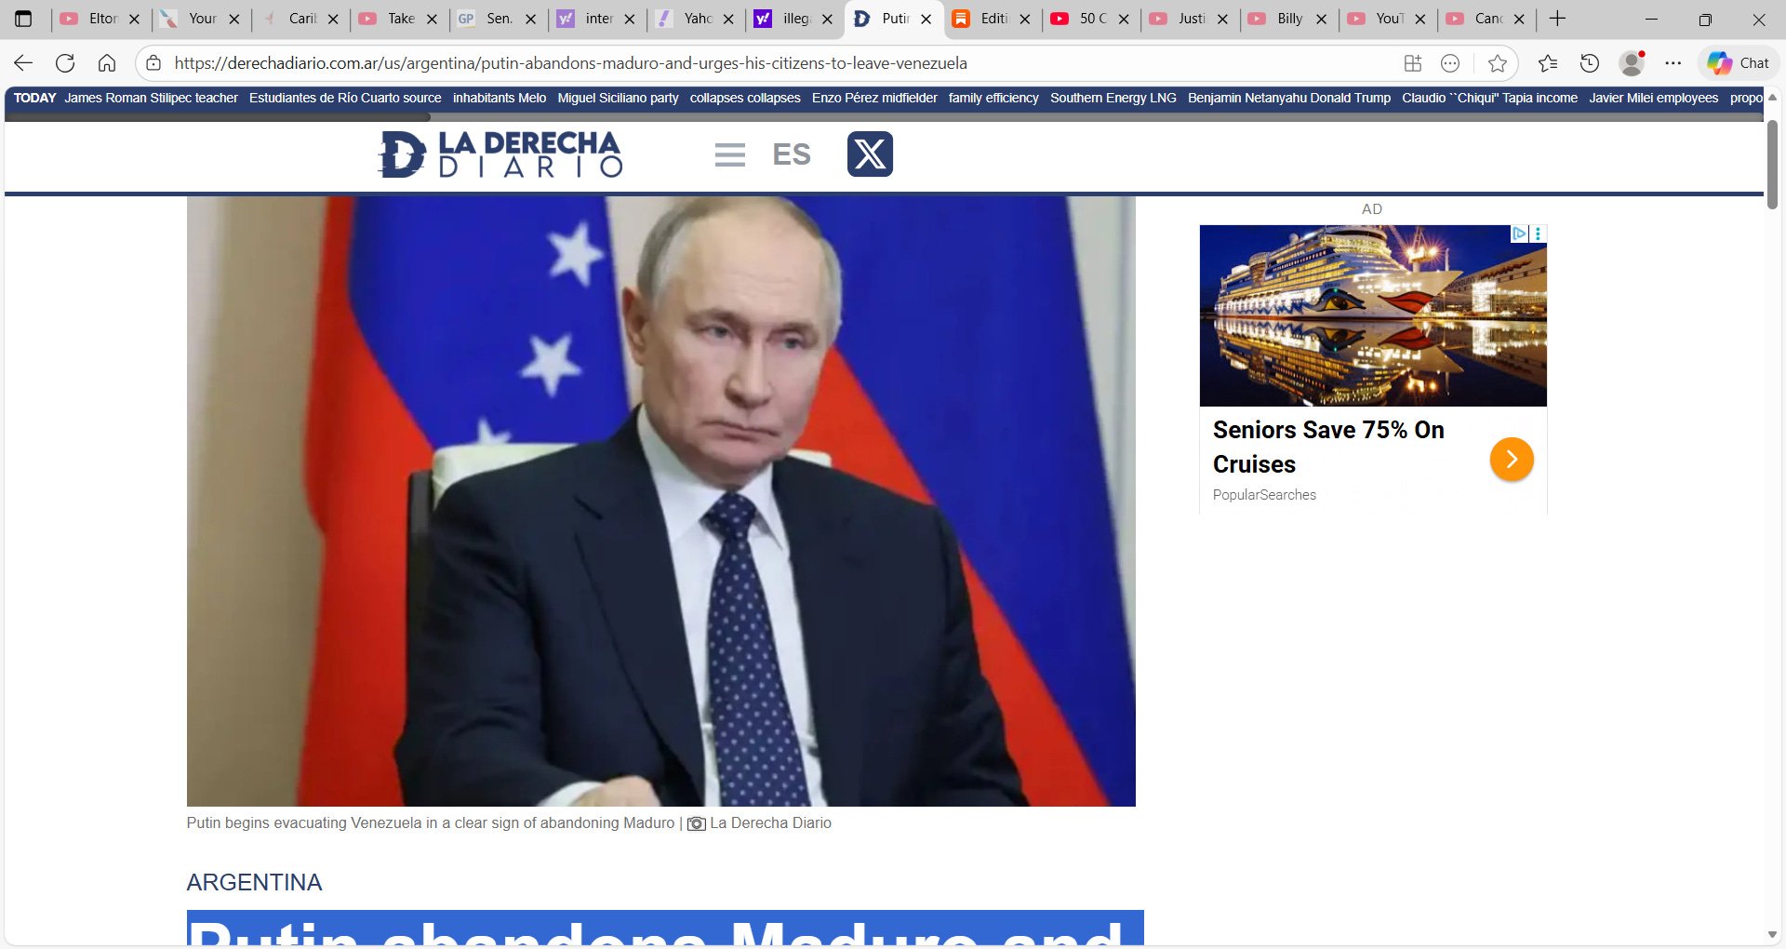Viewport: 1786px width, 949px height.
Task: Open 'Miguel Siciliano party' ticker link
Action: (618, 98)
